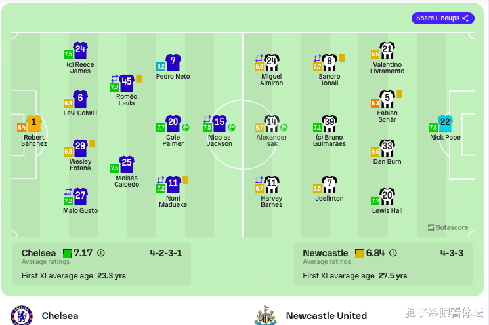Screen dimensions: 489x325
Task: Open Chelsea average rating info icon
Action: click(x=100, y=253)
